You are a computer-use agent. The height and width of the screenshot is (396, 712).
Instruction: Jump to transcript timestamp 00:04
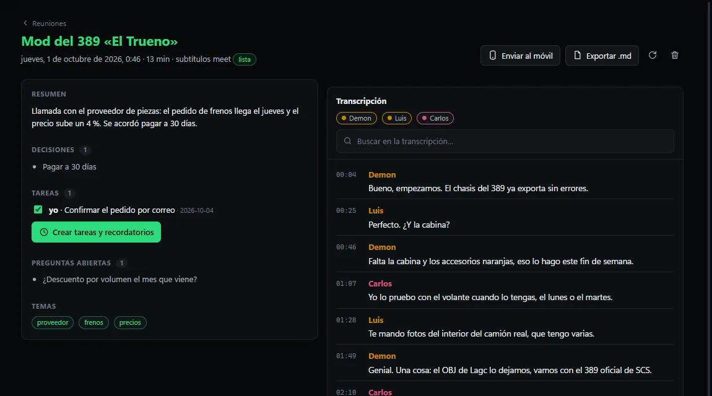tap(346, 174)
